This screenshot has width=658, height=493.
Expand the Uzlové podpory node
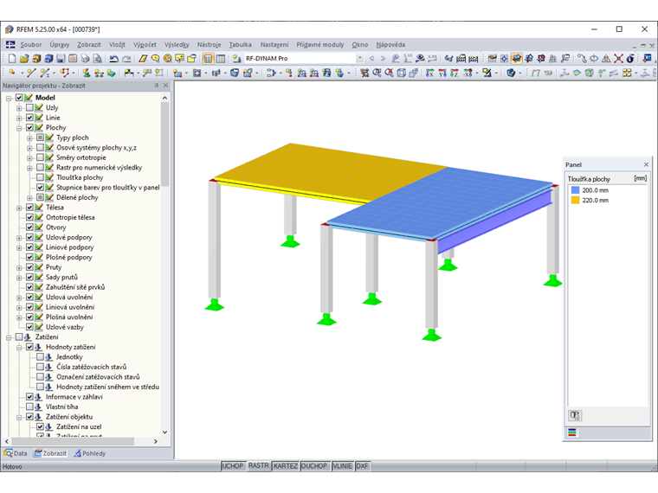click(x=19, y=238)
